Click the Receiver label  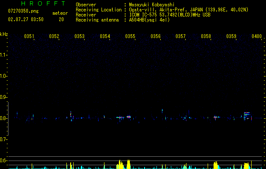[x=86, y=15]
